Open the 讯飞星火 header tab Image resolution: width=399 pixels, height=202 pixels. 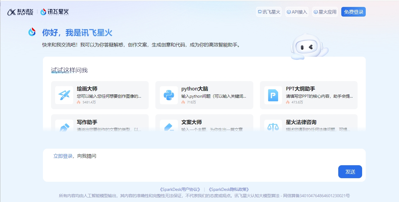point(269,12)
